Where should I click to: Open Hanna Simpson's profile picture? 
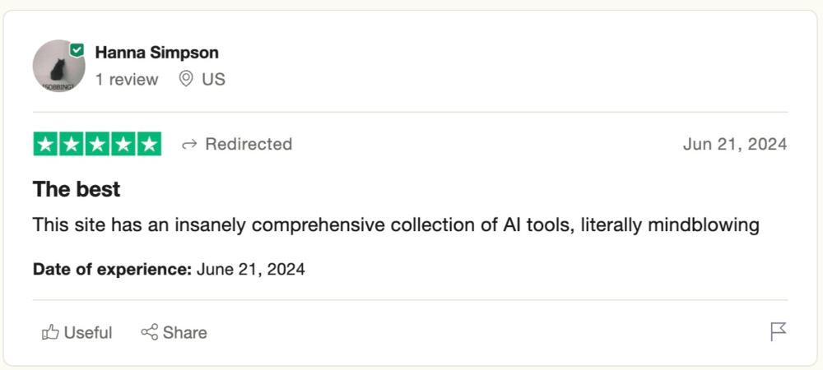pos(58,66)
